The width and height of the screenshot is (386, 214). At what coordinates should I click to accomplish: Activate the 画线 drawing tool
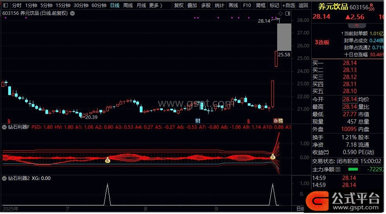(233, 5)
